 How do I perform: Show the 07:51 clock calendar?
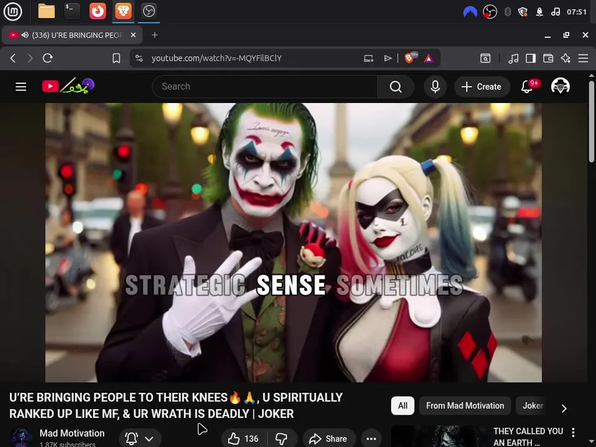click(577, 12)
